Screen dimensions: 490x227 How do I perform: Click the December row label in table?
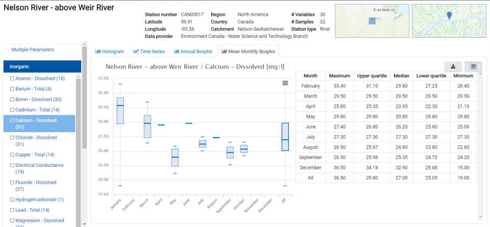click(x=310, y=168)
